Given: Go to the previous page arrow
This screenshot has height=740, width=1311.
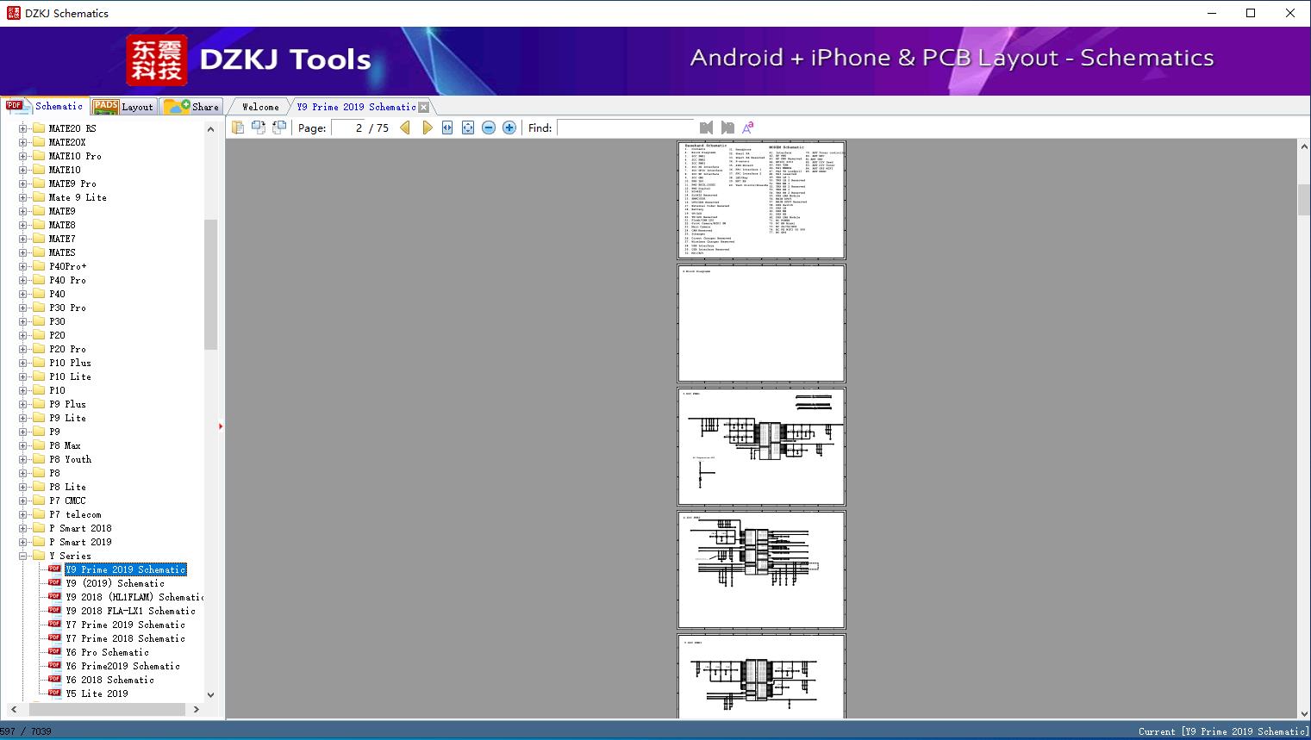Looking at the screenshot, I should coord(405,127).
